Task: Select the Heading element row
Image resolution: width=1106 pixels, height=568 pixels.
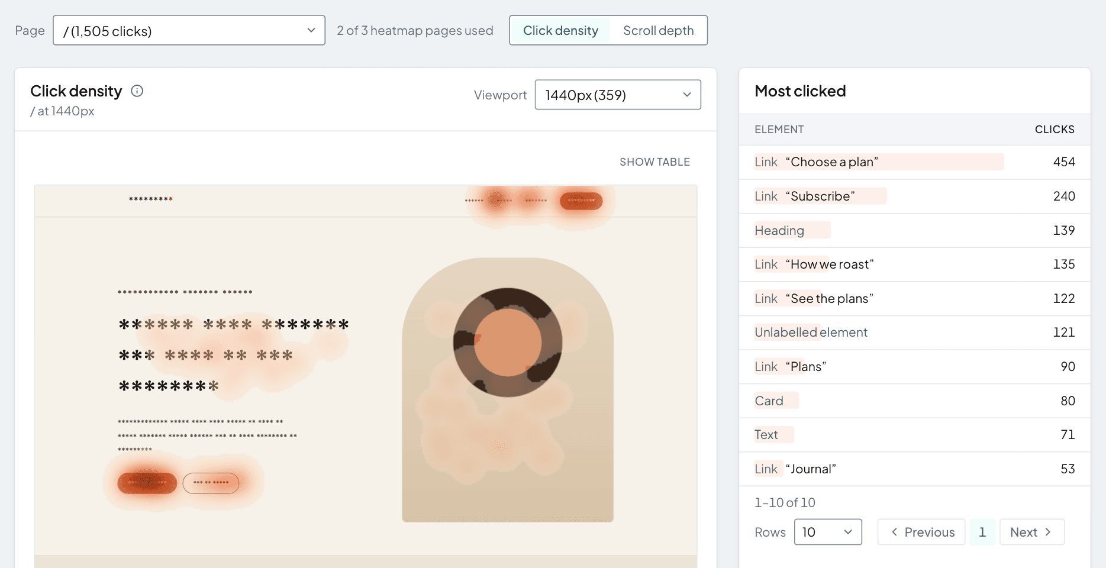Action: pos(914,230)
